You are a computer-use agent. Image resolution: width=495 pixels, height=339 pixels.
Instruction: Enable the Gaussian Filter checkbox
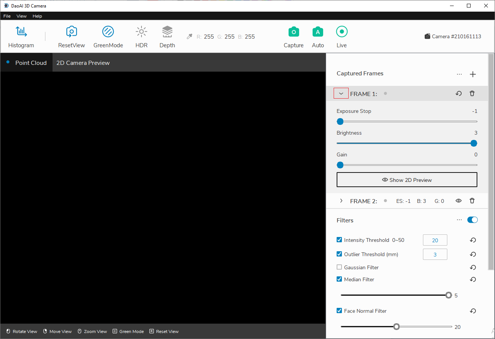pos(339,267)
